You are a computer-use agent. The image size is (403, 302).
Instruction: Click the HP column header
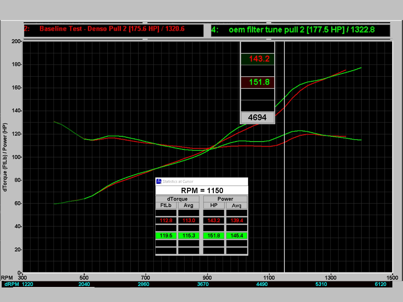point(214,205)
